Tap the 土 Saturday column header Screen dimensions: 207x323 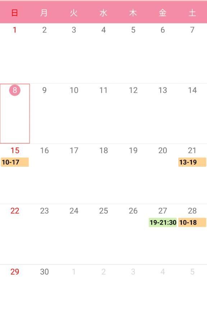coord(192,13)
